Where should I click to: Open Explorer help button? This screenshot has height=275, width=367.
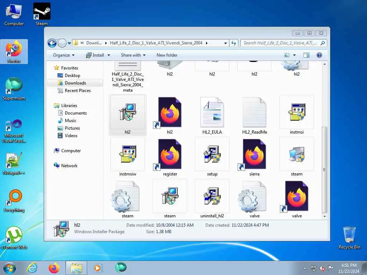(319, 55)
